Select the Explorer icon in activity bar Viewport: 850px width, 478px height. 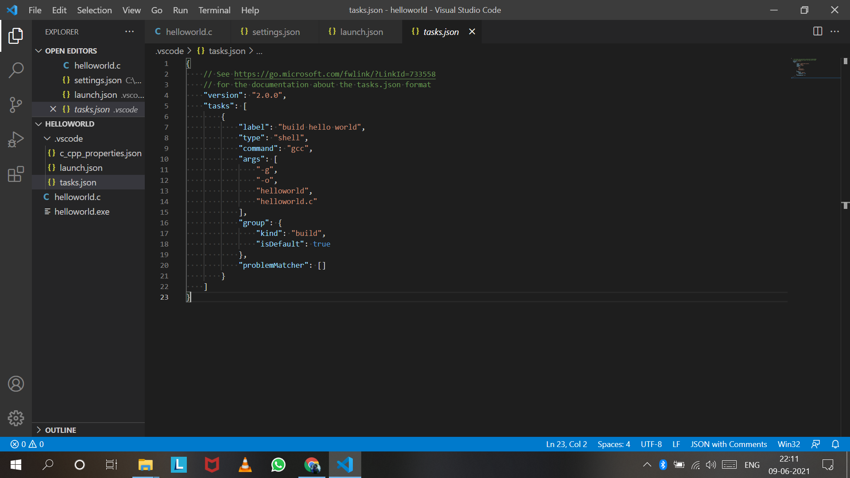[x=16, y=36]
